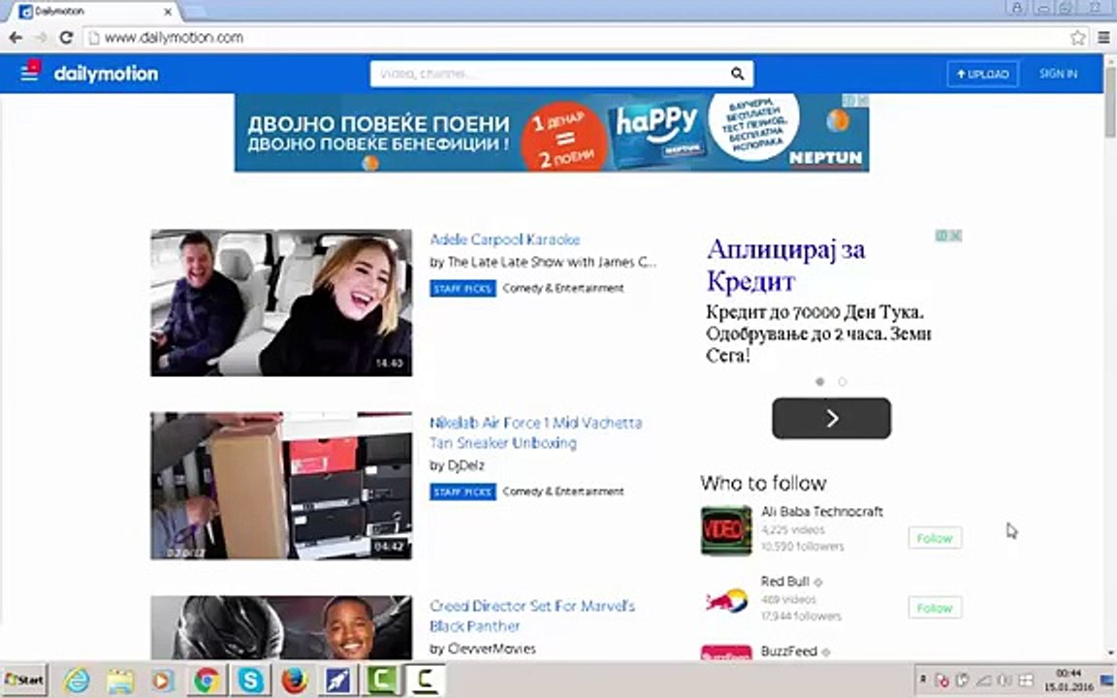Reload the page with the refresh icon
This screenshot has width=1117, height=698.
pyautogui.click(x=66, y=37)
